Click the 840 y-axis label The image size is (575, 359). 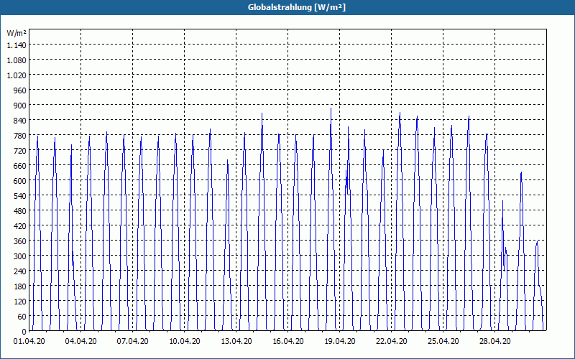pyautogui.click(x=20, y=121)
